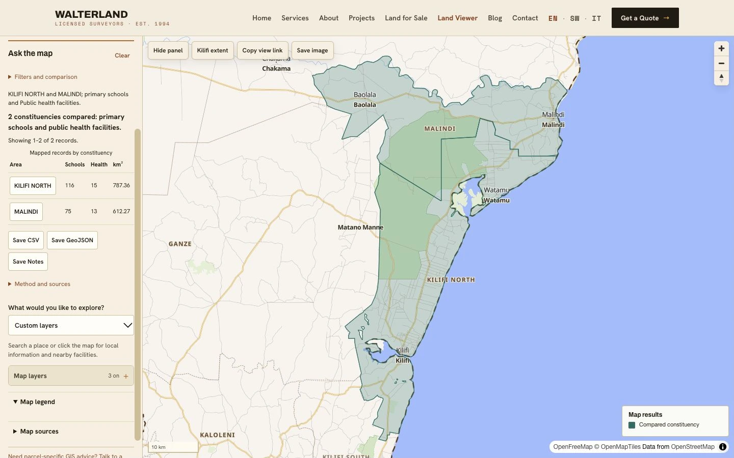This screenshot has width=734, height=458.
Task: Click Kilifi North area value 787.36
Action: tap(121, 186)
